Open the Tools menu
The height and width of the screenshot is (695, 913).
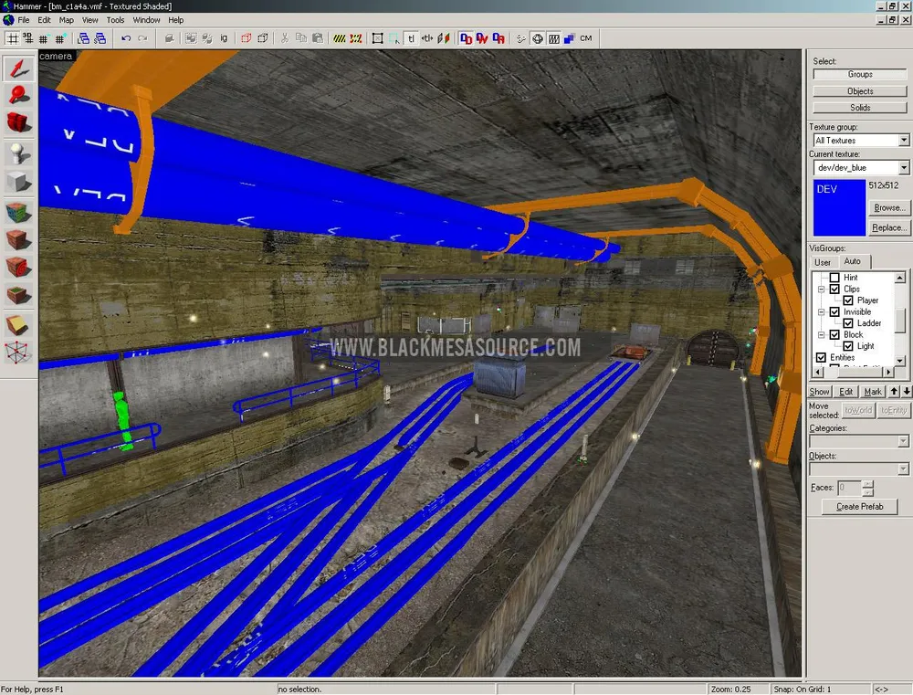tap(115, 19)
